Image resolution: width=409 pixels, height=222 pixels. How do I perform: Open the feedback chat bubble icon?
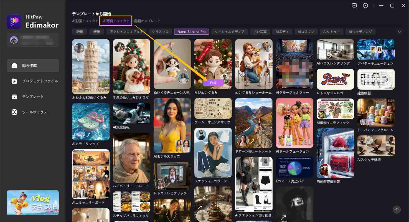[354, 6]
